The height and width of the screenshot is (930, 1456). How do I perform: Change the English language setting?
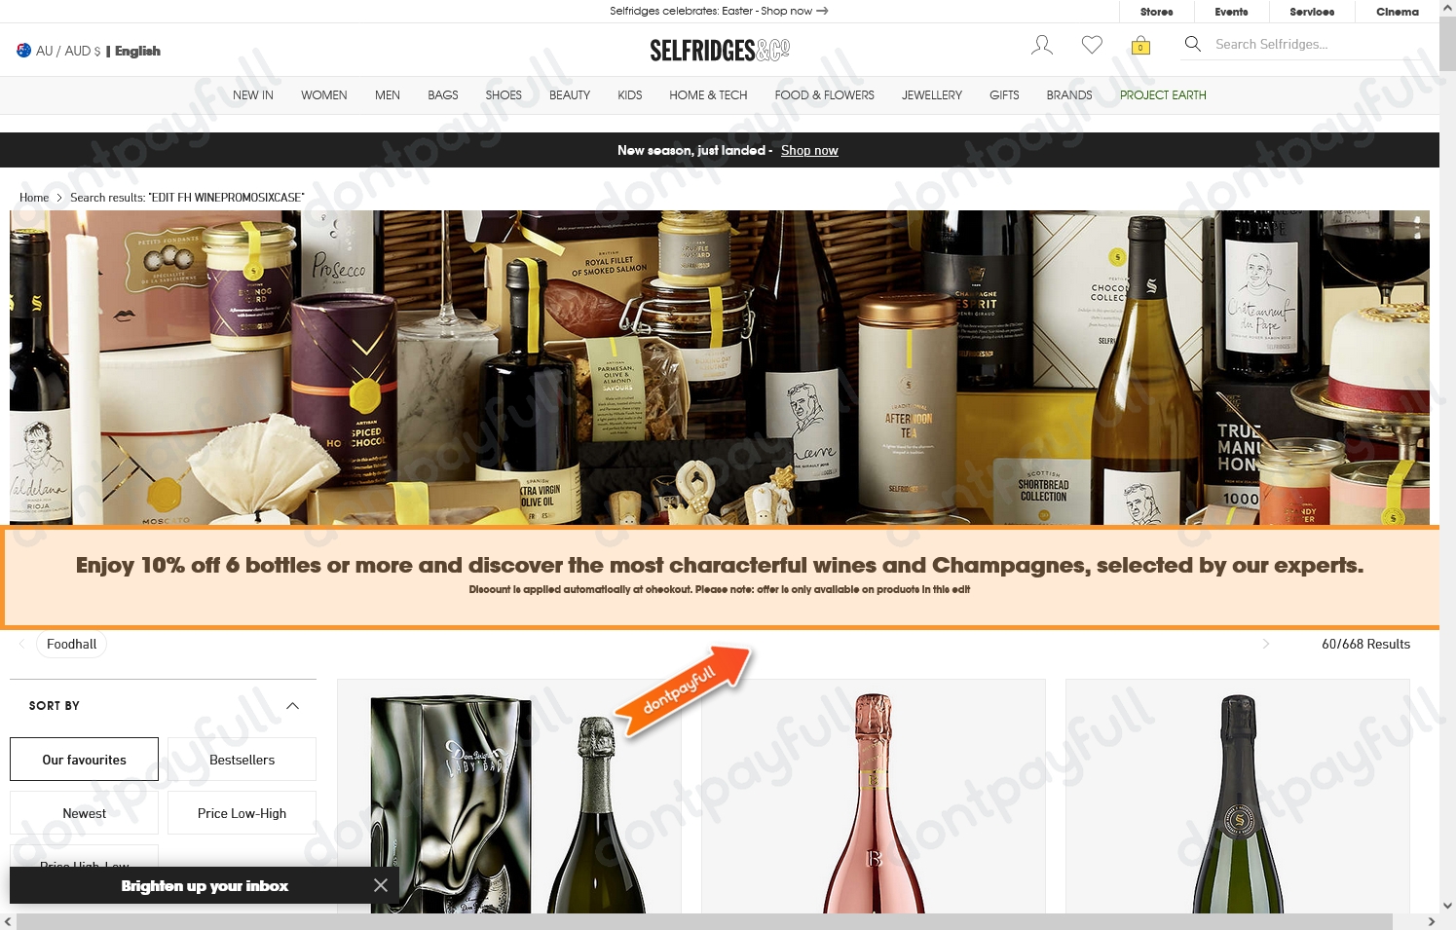[x=137, y=51]
